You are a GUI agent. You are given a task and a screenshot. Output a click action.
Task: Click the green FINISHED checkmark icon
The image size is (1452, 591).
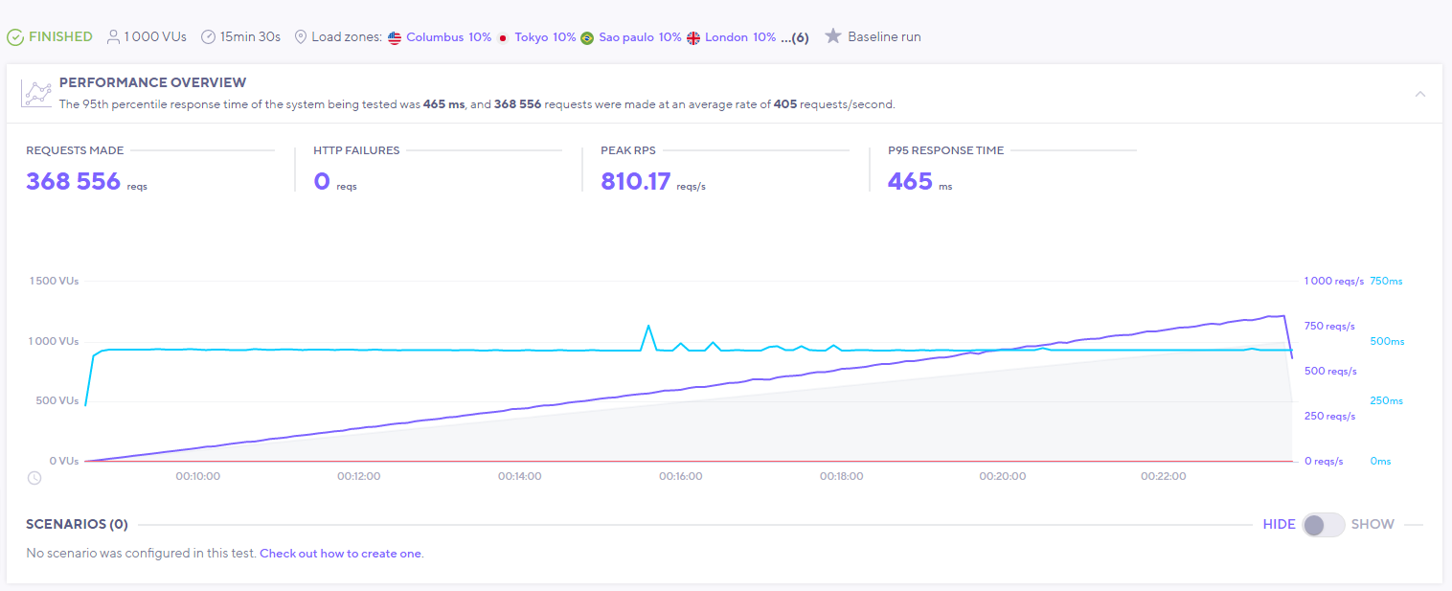point(15,37)
